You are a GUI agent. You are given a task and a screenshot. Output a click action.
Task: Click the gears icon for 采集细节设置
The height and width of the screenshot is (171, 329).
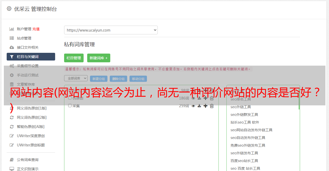coord(12,66)
